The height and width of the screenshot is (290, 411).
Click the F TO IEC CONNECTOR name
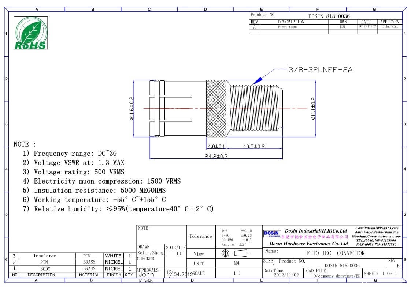coord(335,253)
